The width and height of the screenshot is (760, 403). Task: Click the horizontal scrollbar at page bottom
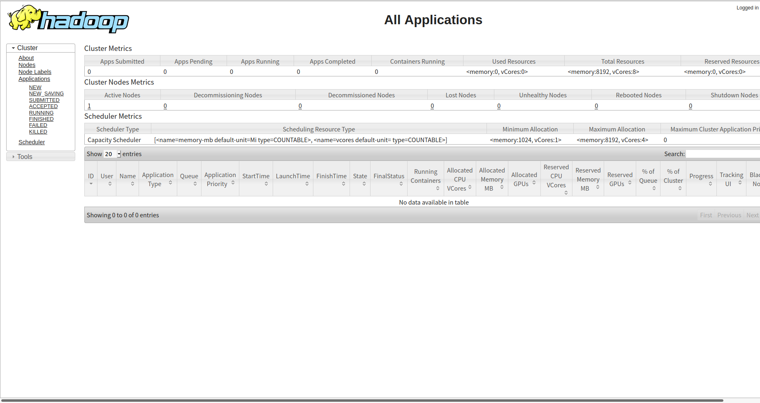point(362,400)
